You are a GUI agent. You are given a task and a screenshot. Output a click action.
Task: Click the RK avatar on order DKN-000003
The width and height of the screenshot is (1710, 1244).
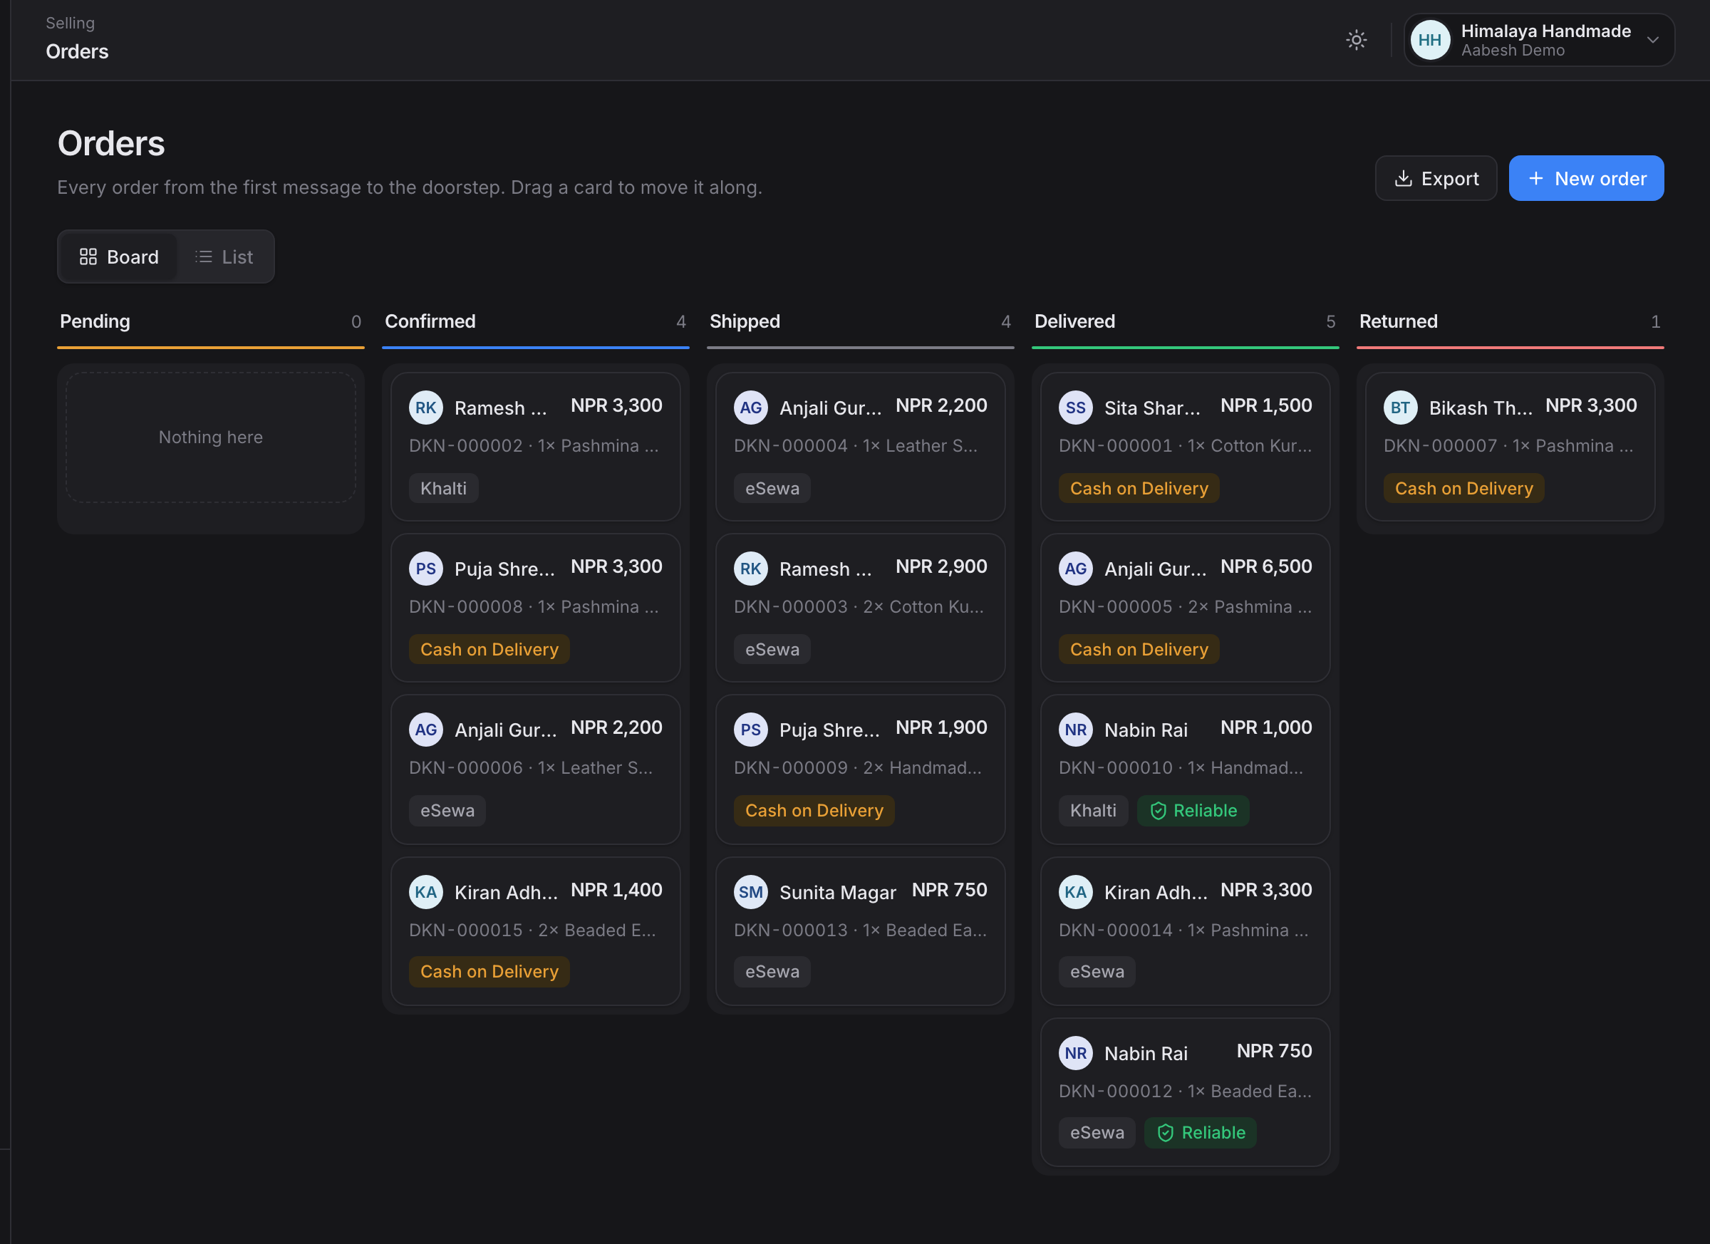pyautogui.click(x=751, y=569)
